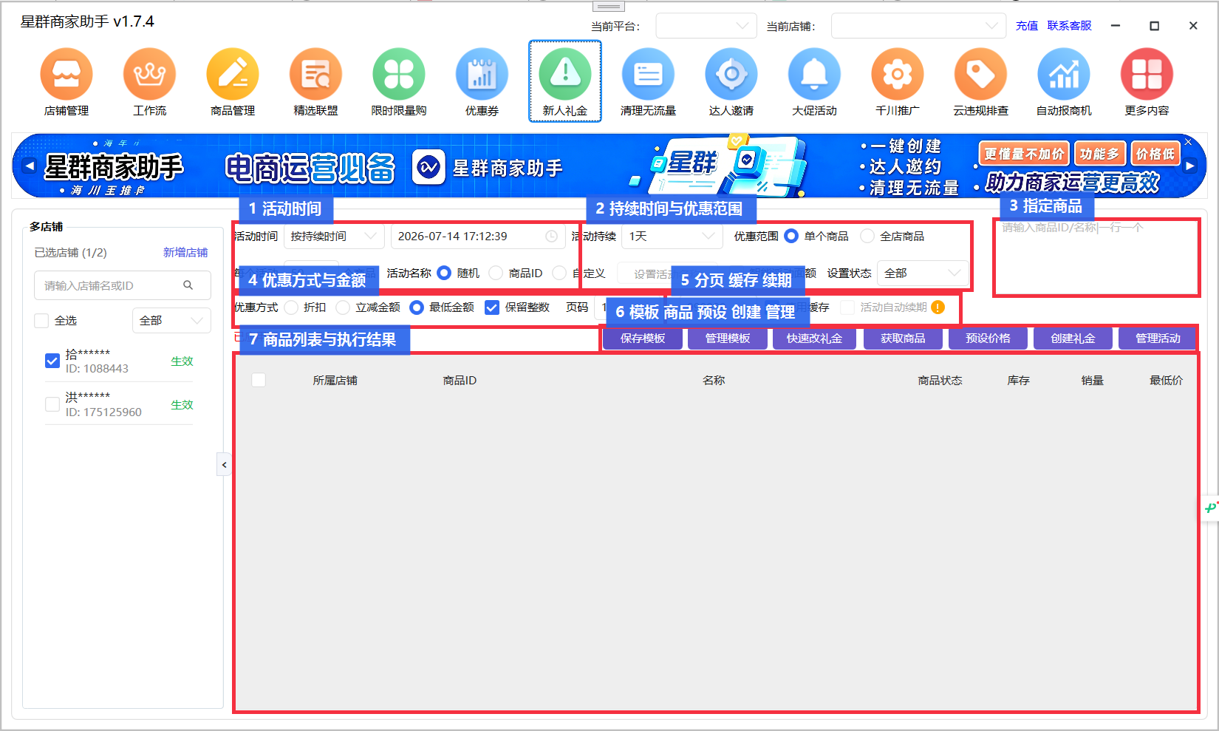Open the 当前店铺 store dropdown

918,26
